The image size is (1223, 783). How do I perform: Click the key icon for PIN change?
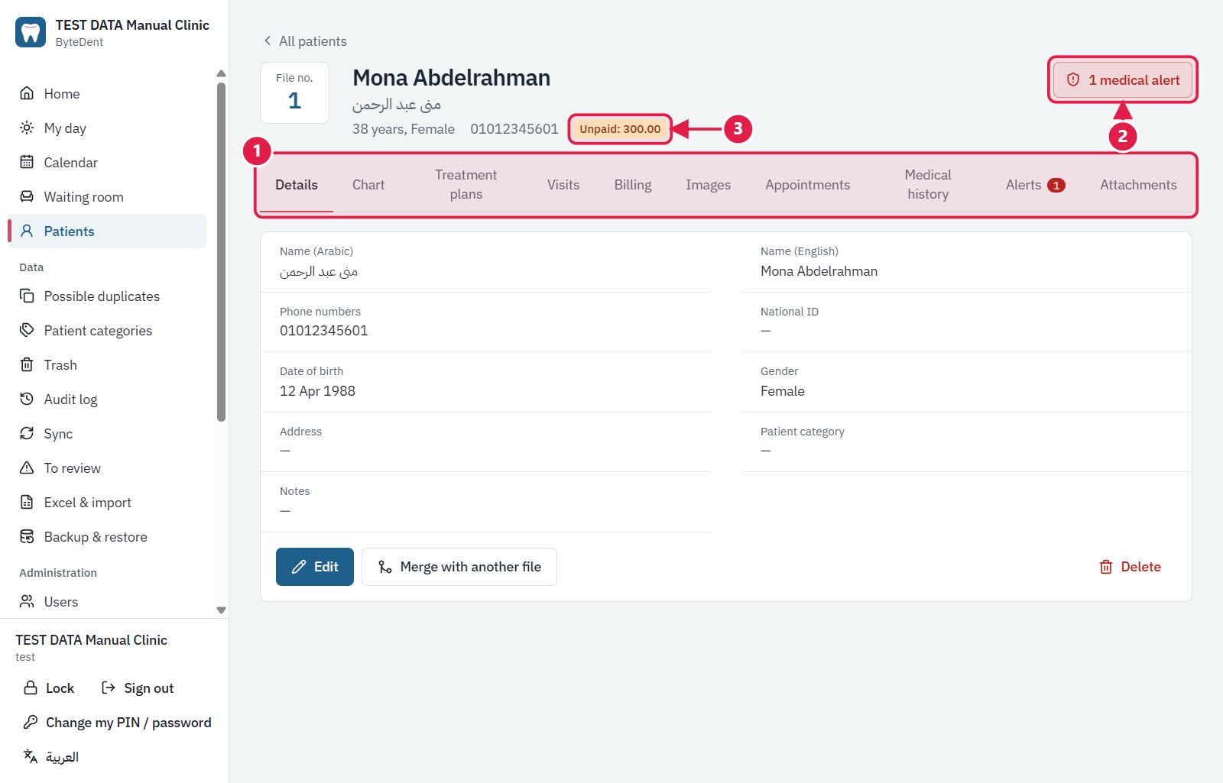click(31, 722)
